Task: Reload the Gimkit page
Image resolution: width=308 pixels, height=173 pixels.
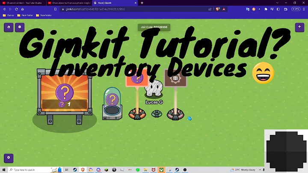Action: (x=16, y=9)
